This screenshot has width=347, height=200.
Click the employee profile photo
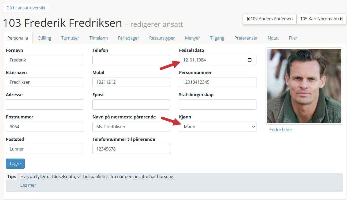(x=304, y=86)
